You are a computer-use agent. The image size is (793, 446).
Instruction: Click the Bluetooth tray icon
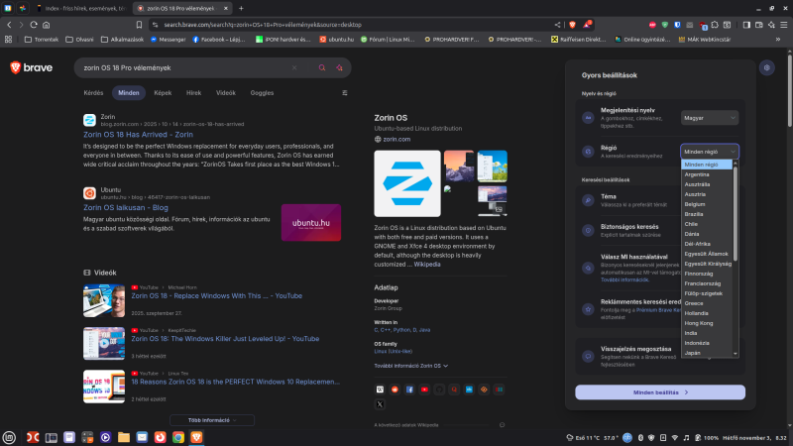pyautogui.click(x=640, y=438)
